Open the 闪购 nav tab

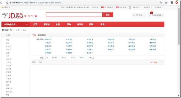click(x=91, y=24)
